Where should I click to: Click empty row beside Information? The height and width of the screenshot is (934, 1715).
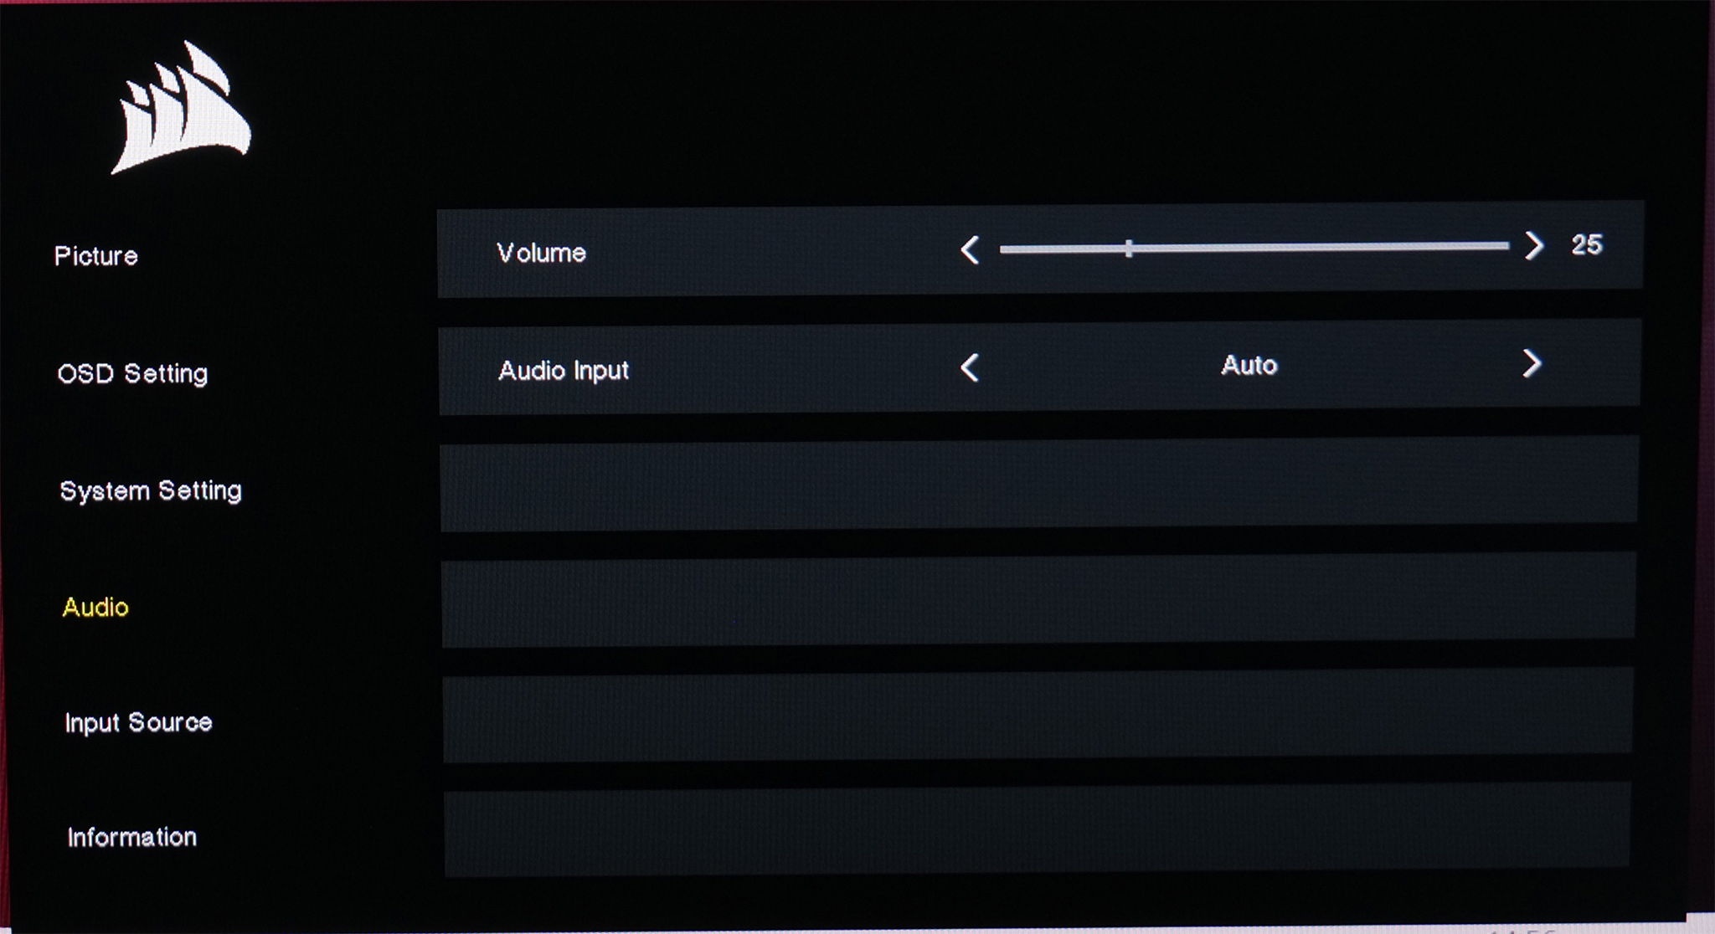point(1038,830)
